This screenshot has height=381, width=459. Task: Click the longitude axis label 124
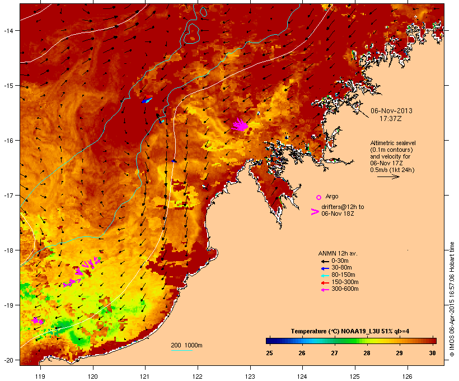point(302,377)
